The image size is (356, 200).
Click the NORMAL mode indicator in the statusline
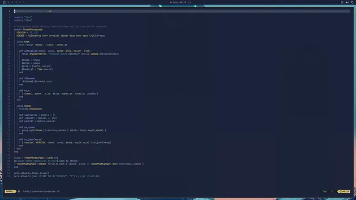pyautogui.click(x=10, y=191)
